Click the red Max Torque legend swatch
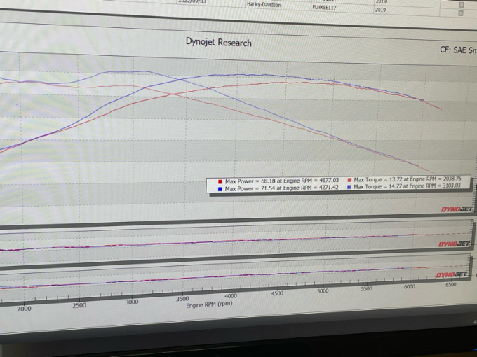Viewport: 477px width, 357px height. 349,180
